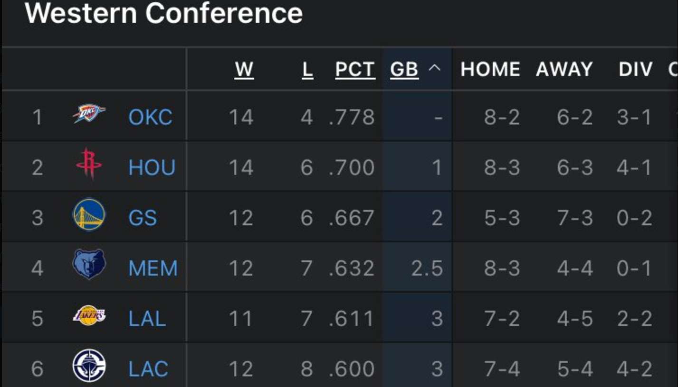678x387 pixels.
Task: Click the LA Clippers logo
Action: 89,366
